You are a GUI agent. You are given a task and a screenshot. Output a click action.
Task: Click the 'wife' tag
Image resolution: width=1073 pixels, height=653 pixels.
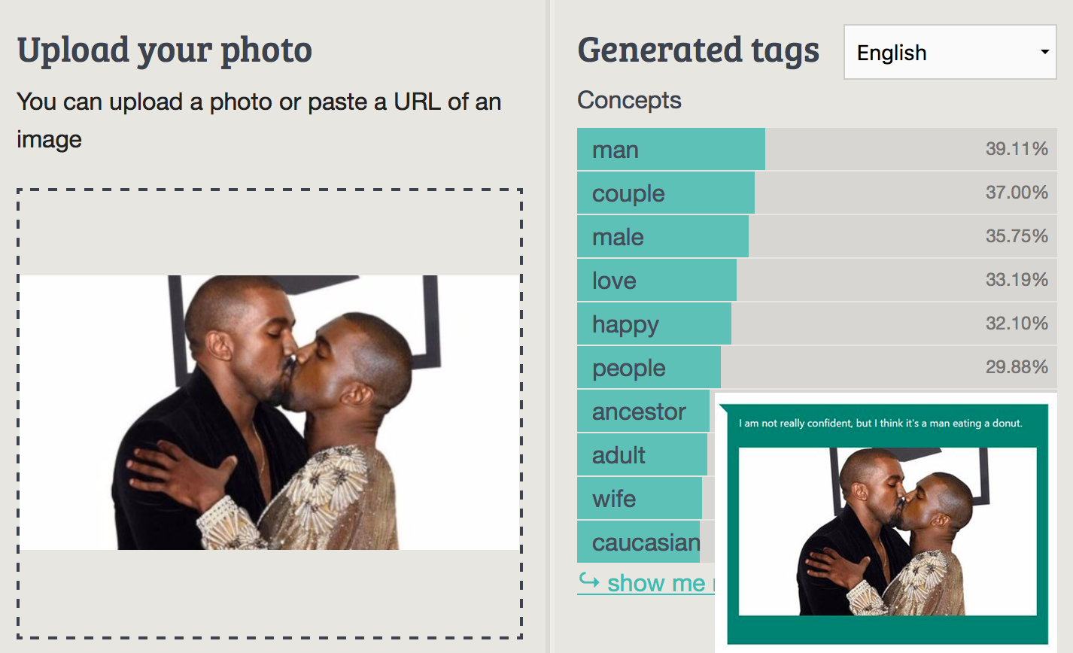[639, 499]
